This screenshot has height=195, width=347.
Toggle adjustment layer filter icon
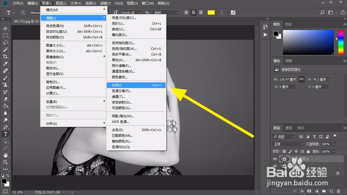point(308,137)
